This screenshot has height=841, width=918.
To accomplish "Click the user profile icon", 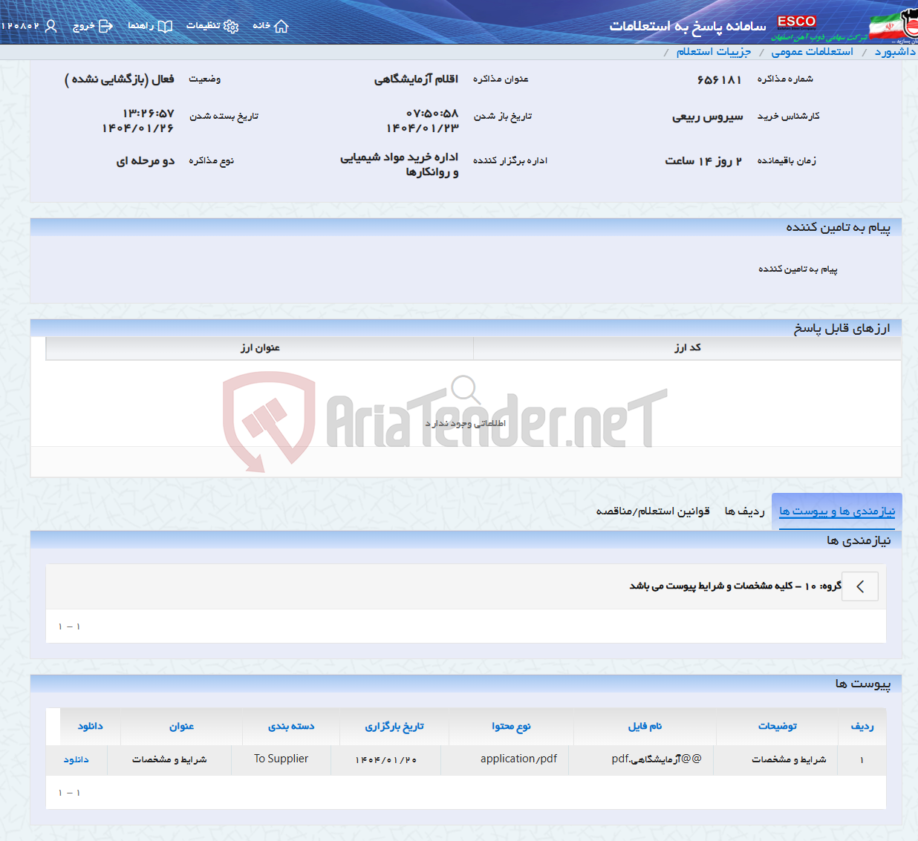I will 51,26.
